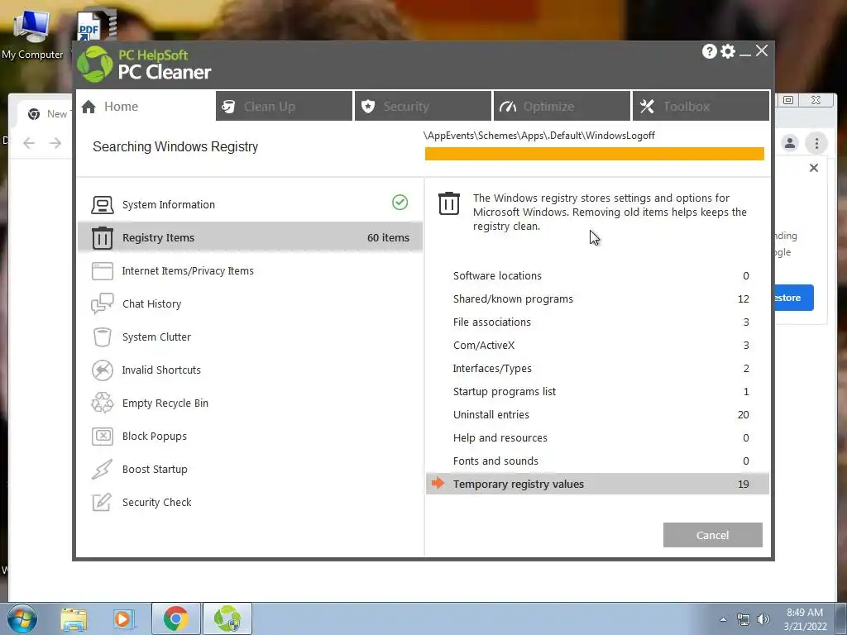Click the '60 items' count
This screenshot has width=847, height=635.
pos(388,237)
